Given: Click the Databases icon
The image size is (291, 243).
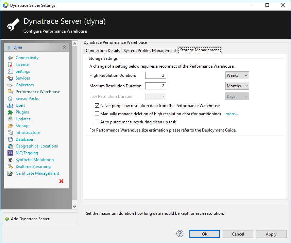Looking at the screenshot, I should click(x=10, y=139).
